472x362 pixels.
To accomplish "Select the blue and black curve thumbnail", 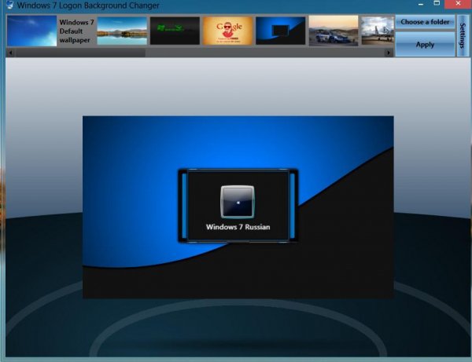I will pyautogui.click(x=281, y=31).
